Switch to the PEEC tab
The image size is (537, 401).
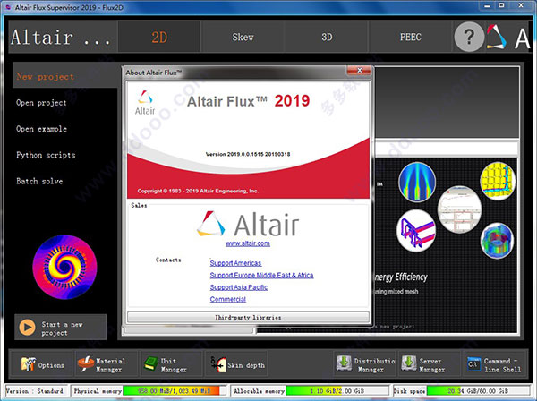[410, 37]
